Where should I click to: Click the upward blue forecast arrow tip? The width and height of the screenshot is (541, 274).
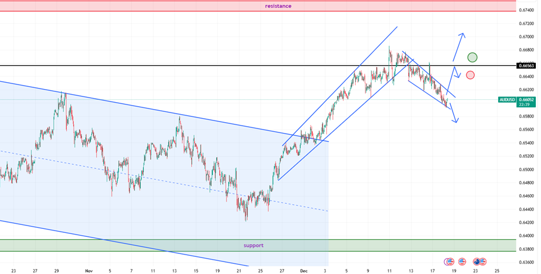point(462,34)
